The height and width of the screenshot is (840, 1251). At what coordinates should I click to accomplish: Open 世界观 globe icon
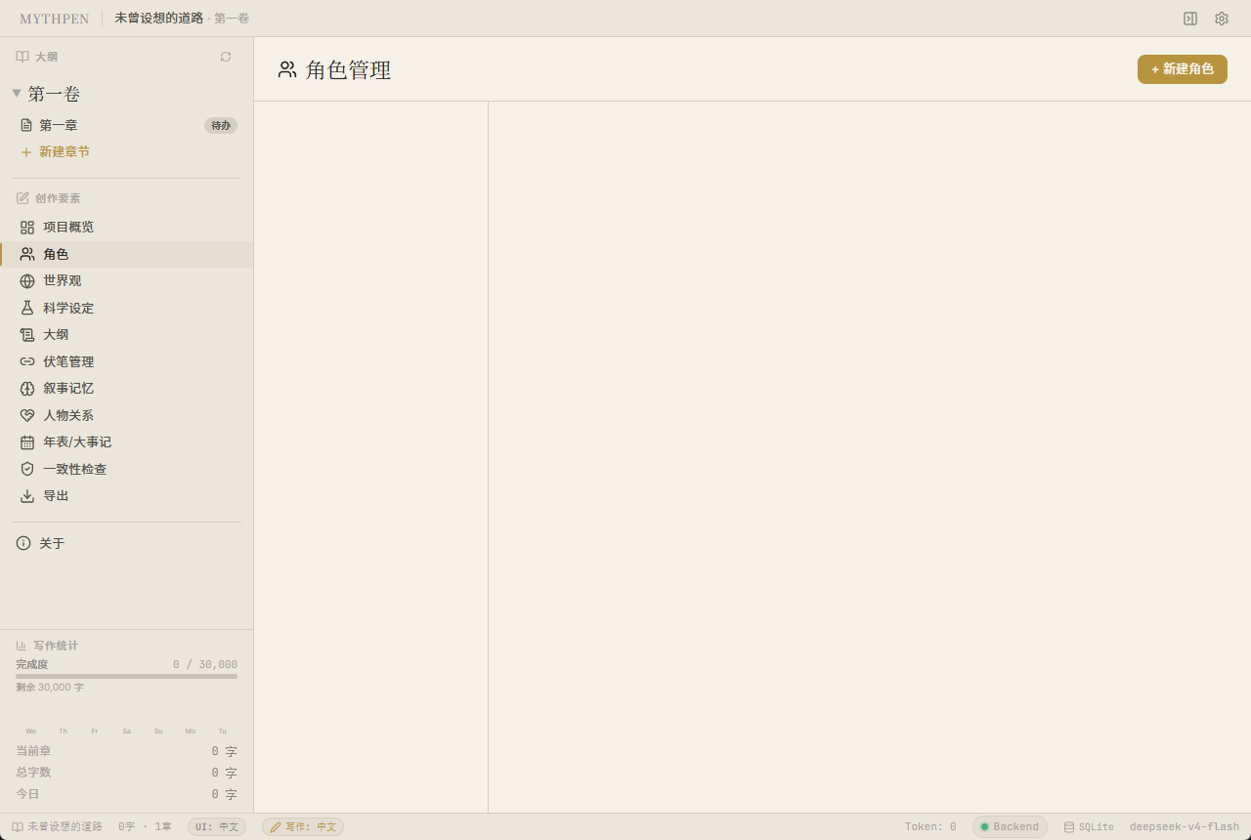point(27,281)
